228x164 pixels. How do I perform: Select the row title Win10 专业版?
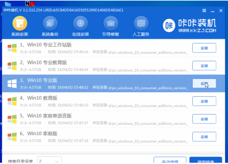39,80
